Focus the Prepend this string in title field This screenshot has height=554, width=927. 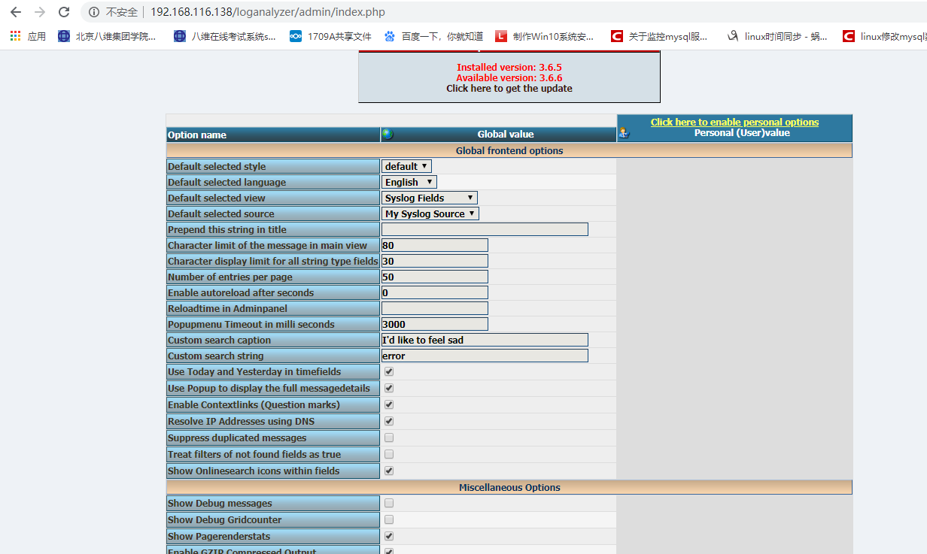485,229
